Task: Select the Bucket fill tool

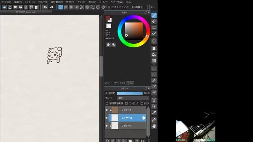Action: click(154, 55)
